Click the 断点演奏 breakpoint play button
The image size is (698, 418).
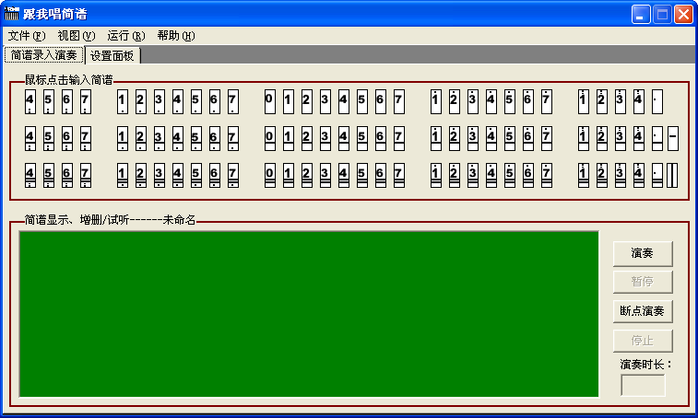point(643,311)
